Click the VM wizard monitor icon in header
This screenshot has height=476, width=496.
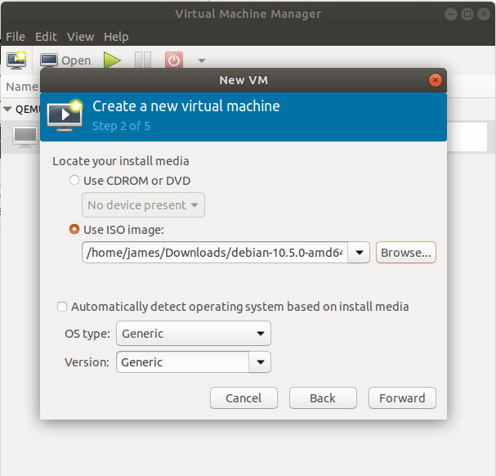point(65,115)
